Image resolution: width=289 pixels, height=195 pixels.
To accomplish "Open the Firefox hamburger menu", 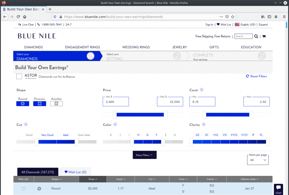I will (x=284, y=17).
